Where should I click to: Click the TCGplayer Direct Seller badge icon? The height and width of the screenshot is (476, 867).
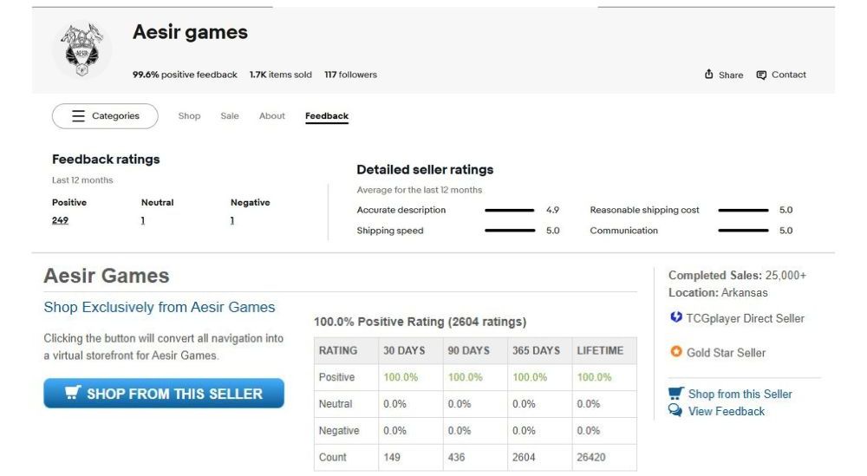[675, 317]
